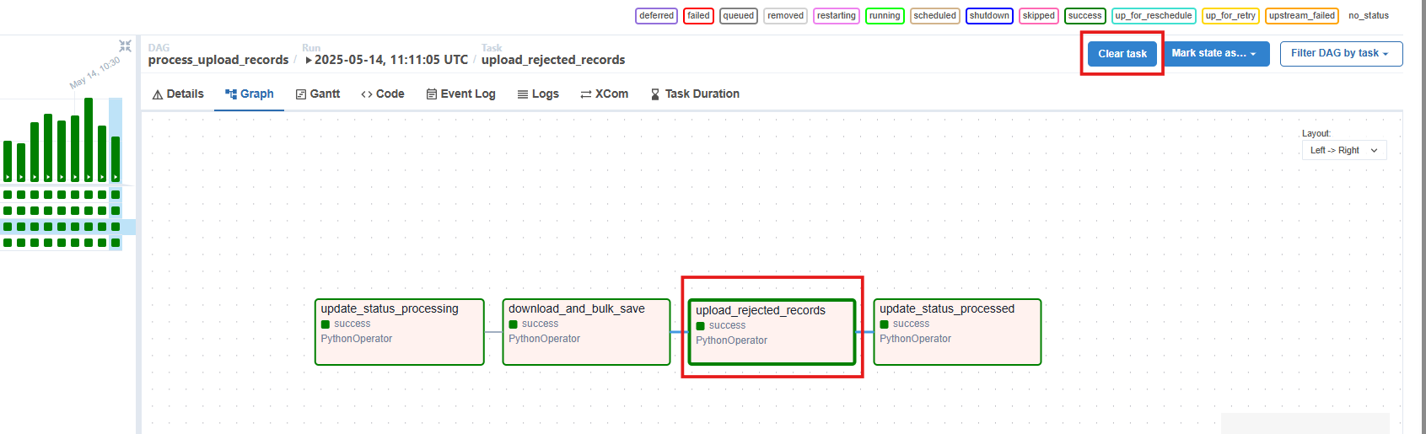Click the Event Log document icon
Screen dimensions: 1426x434
[x=432, y=94]
